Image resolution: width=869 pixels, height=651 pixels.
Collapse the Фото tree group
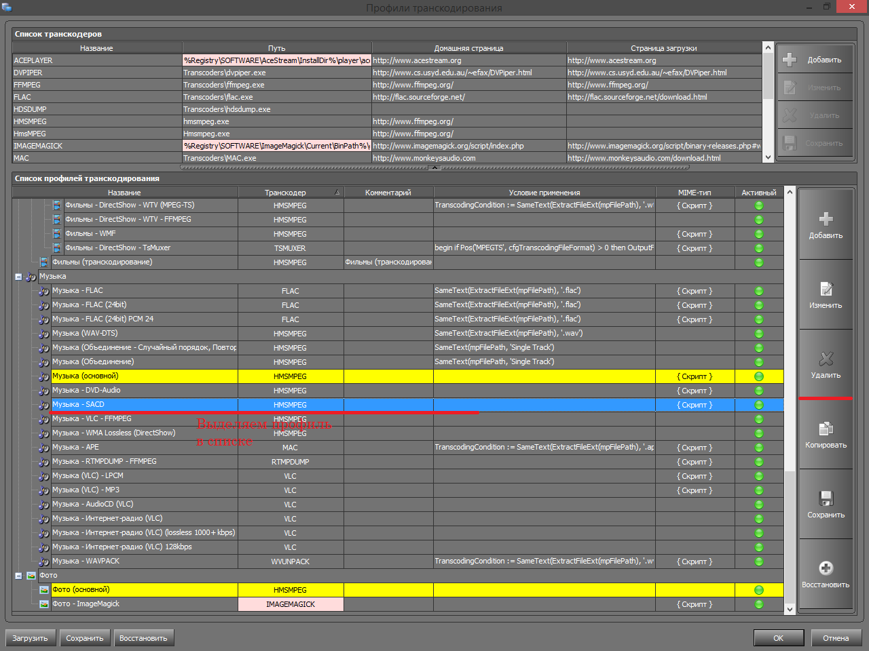tap(18, 576)
